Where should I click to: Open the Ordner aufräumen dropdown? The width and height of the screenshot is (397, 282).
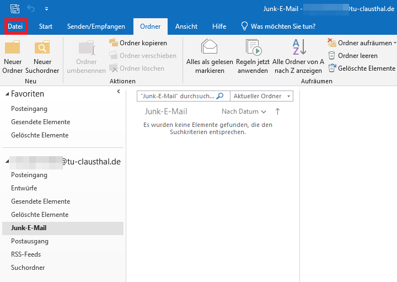point(362,43)
